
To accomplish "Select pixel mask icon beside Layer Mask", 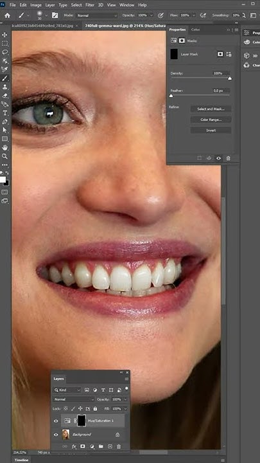I will pos(220,54).
